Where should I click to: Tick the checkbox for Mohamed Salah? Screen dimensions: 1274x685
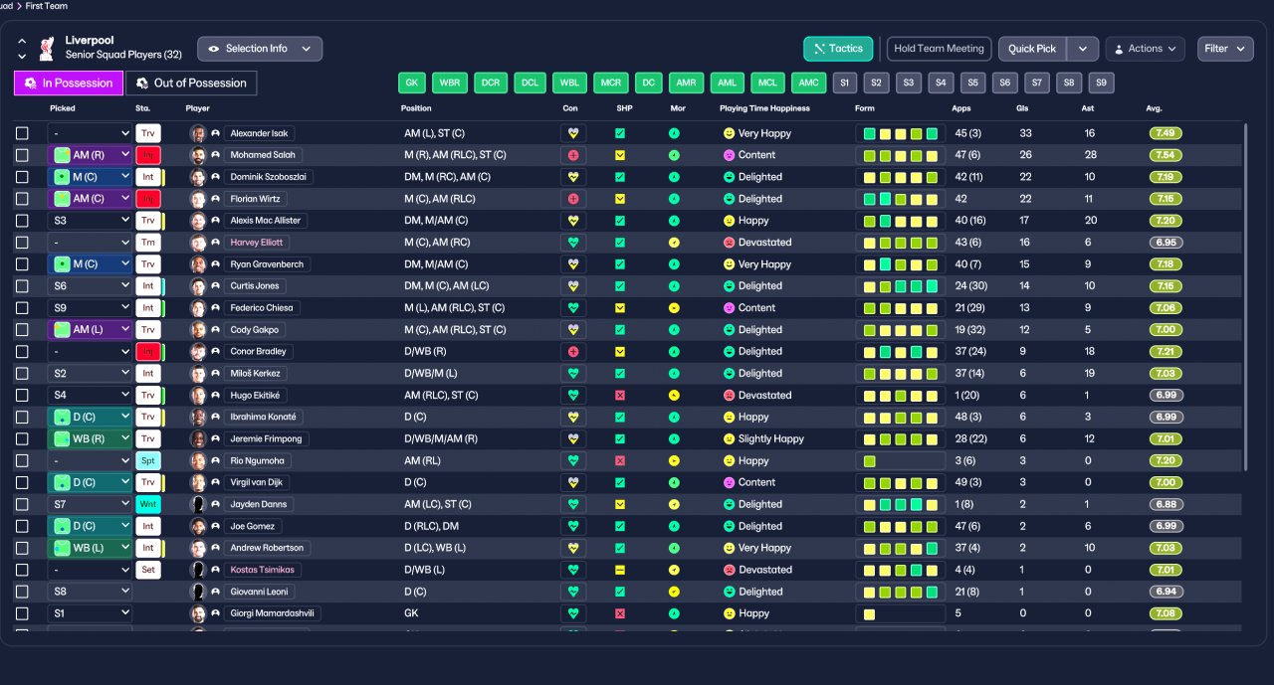22,155
